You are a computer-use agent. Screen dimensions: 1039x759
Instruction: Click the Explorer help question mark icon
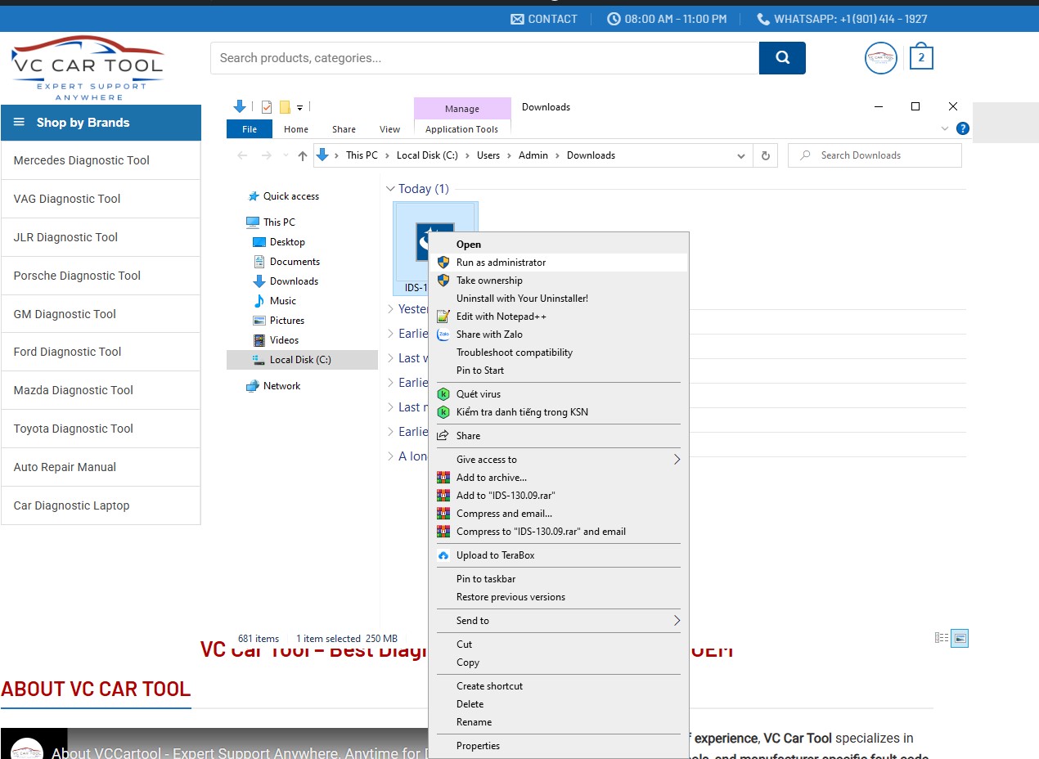point(963,128)
